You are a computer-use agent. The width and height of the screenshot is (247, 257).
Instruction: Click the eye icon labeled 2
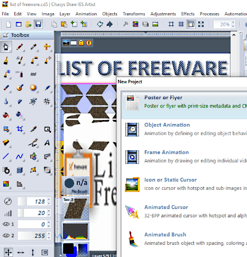click(x=6, y=236)
